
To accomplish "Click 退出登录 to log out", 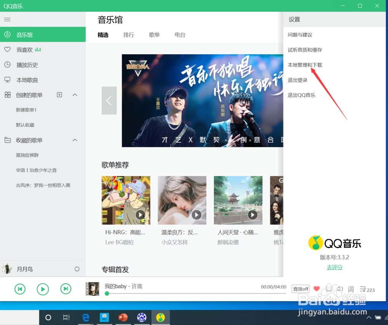I will coord(298,80).
